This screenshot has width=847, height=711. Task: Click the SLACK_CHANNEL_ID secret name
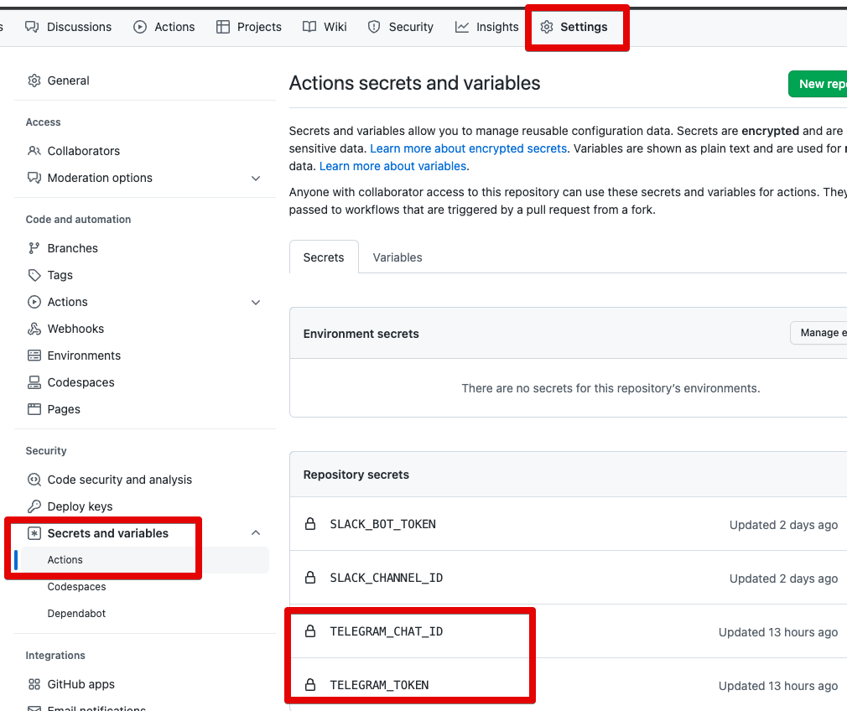(387, 578)
